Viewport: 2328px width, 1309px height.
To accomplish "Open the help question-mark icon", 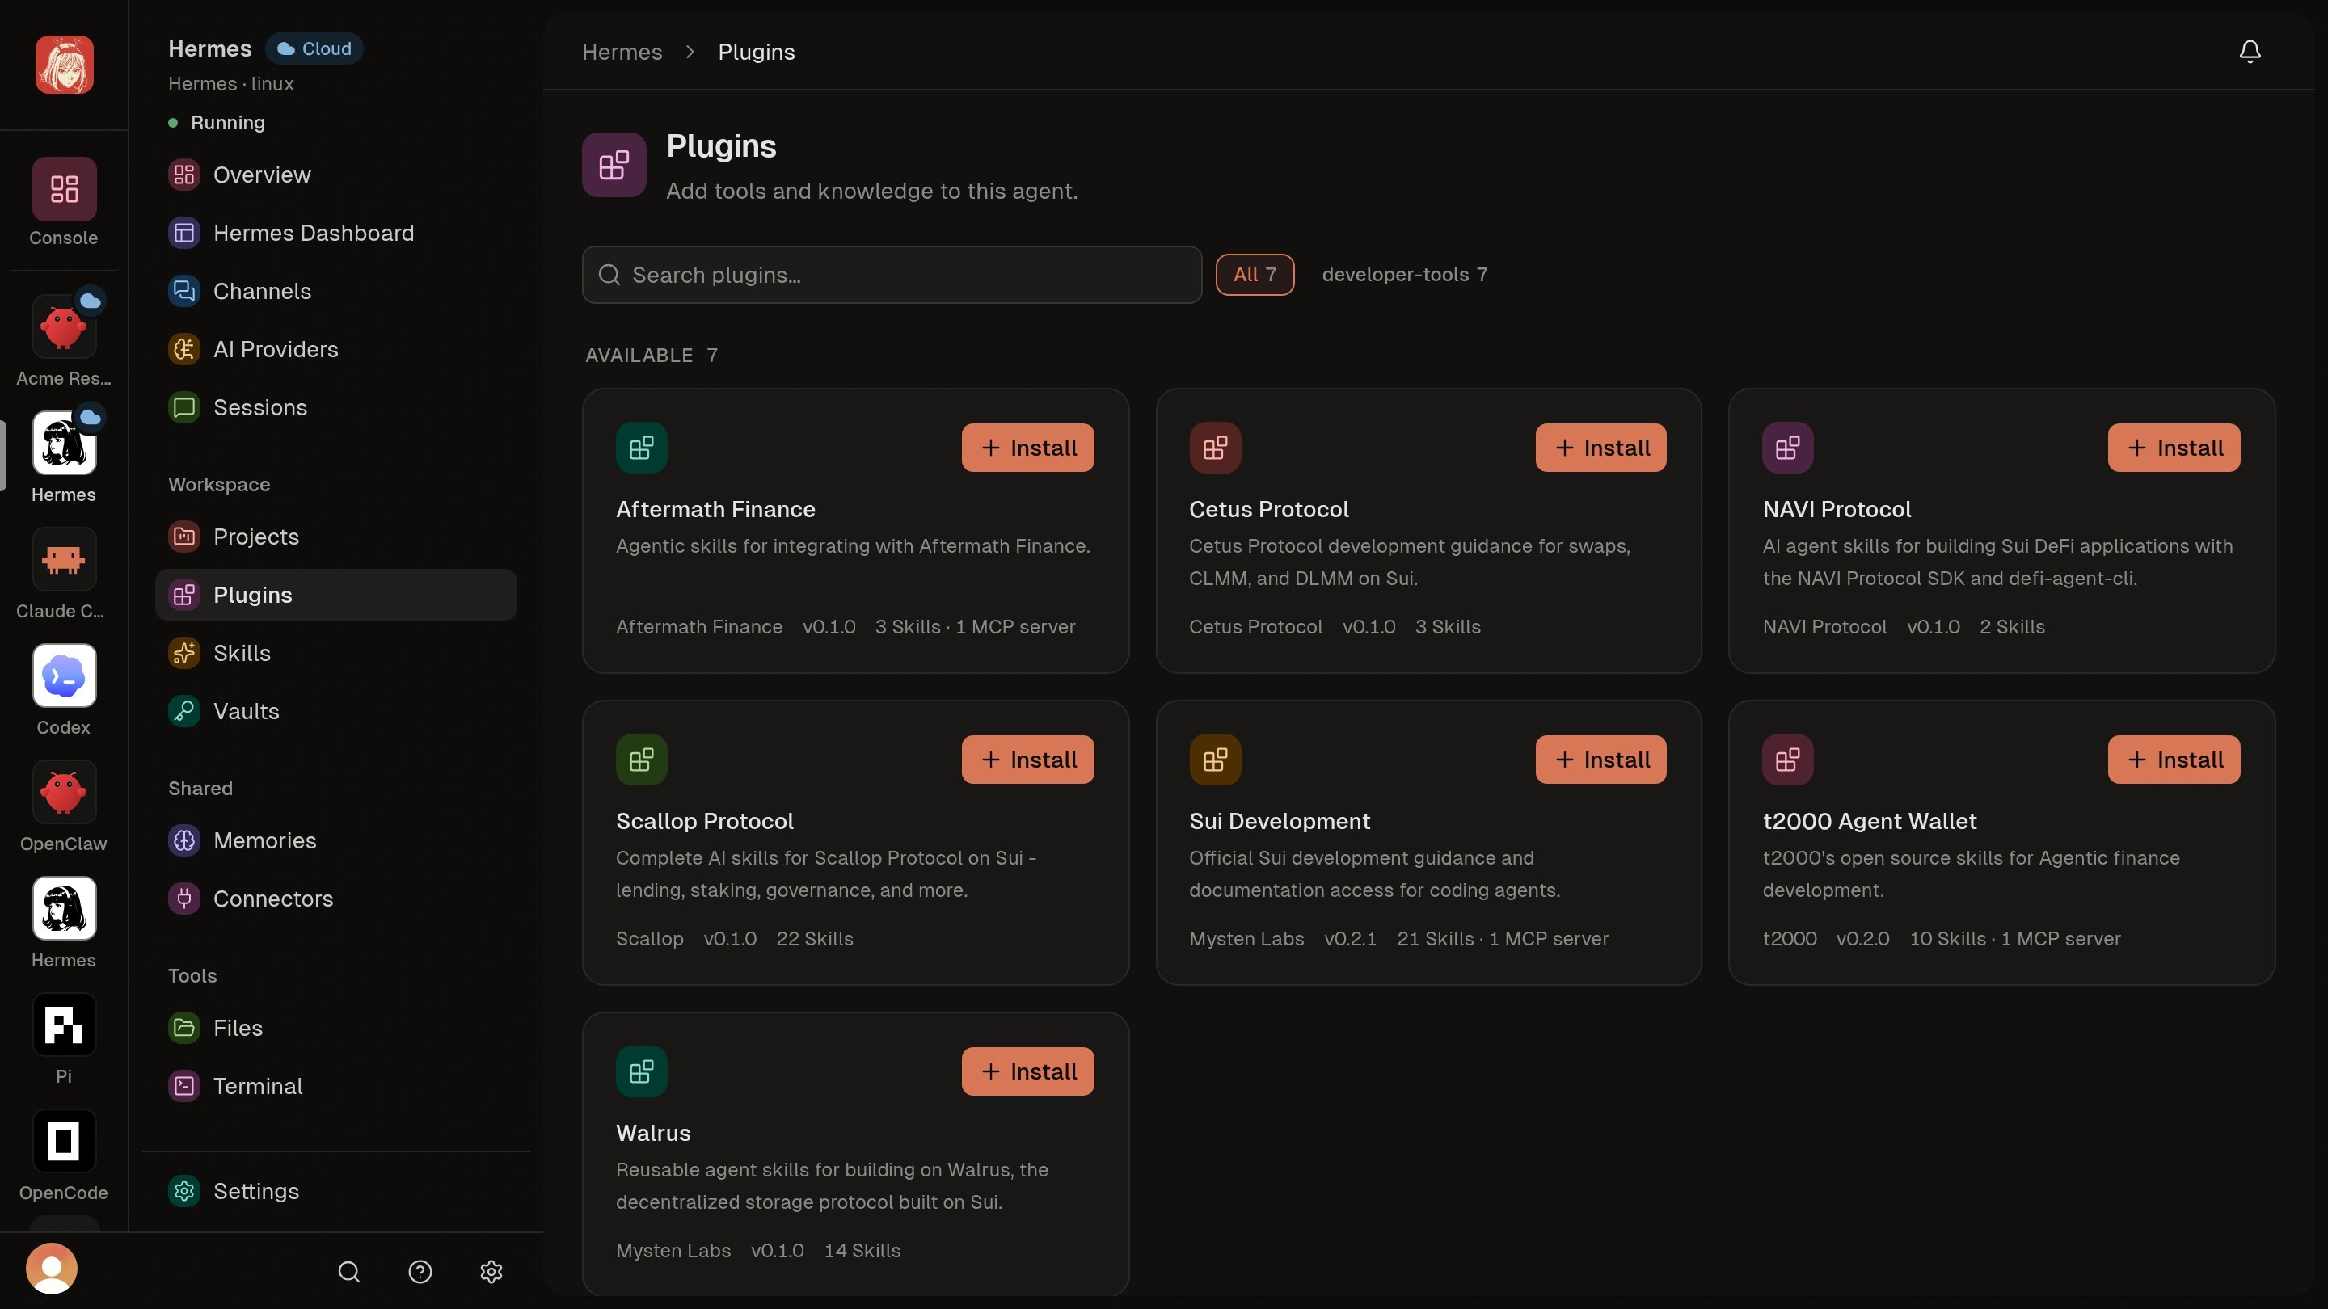I will (x=420, y=1272).
